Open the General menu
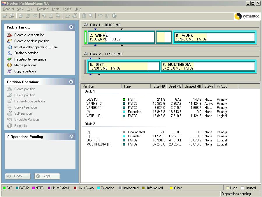Image resolution: width=262 pixels, height=197 pixels. click(x=8, y=9)
